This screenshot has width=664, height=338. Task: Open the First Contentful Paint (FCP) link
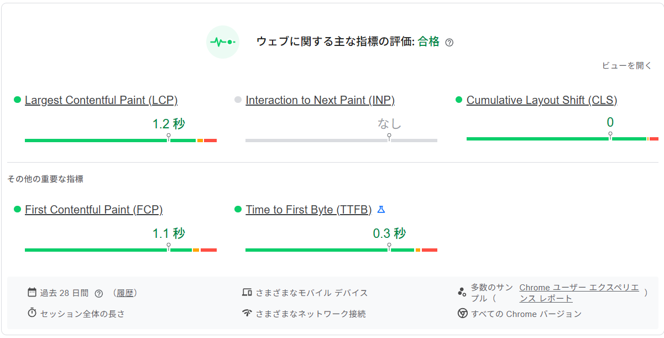(93, 210)
